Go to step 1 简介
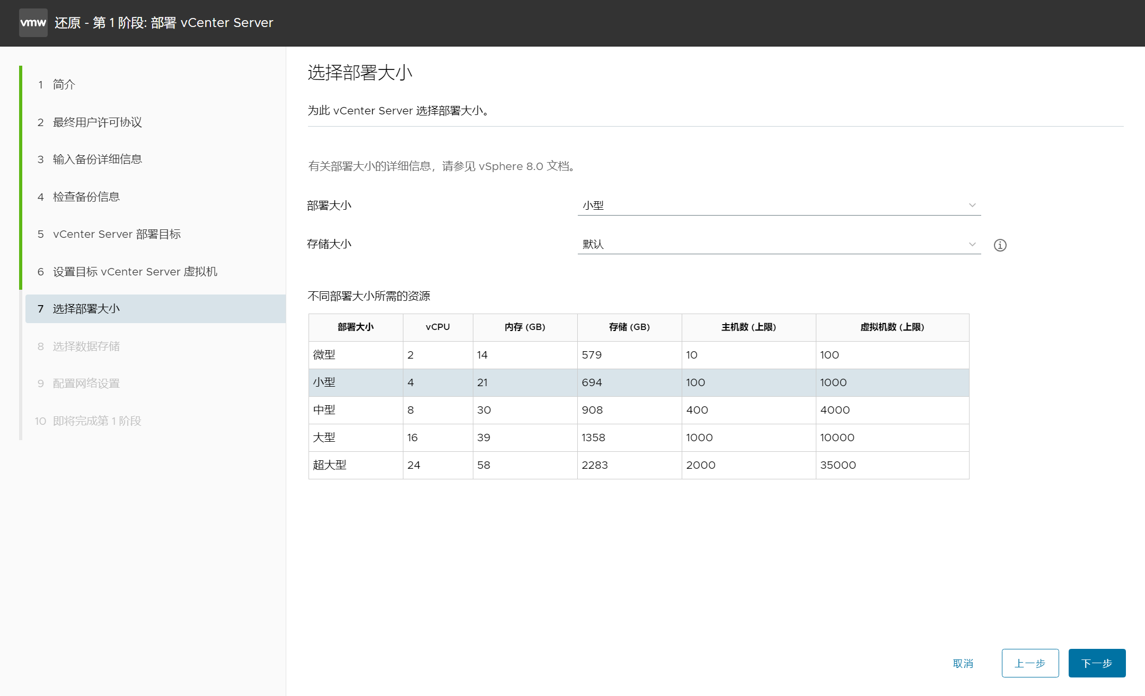1145x696 pixels. (64, 85)
